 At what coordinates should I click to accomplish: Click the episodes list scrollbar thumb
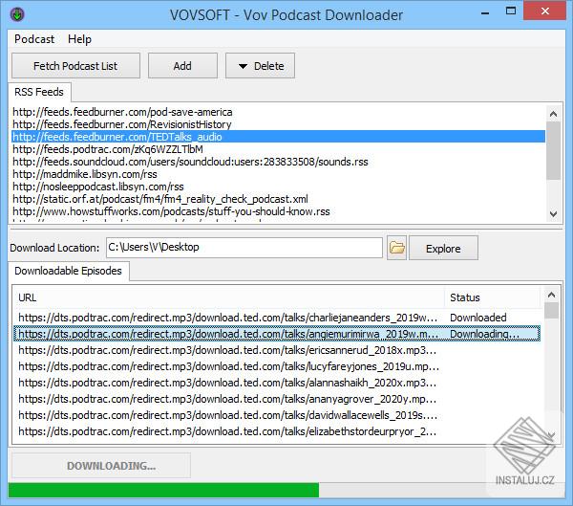pyautogui.click(x=551, y=311)
